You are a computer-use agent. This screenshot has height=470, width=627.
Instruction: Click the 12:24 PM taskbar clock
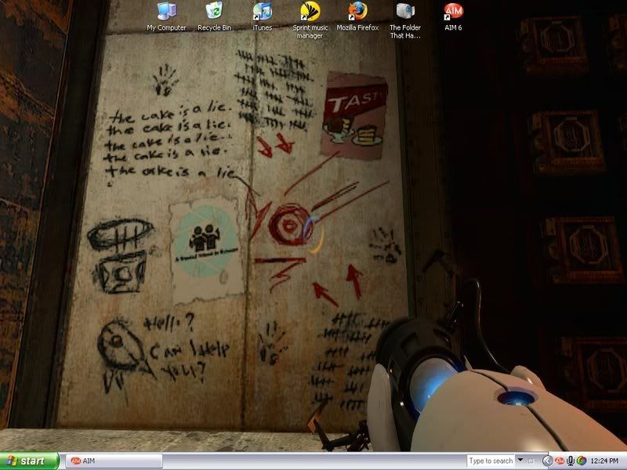(x=604, y=461)
